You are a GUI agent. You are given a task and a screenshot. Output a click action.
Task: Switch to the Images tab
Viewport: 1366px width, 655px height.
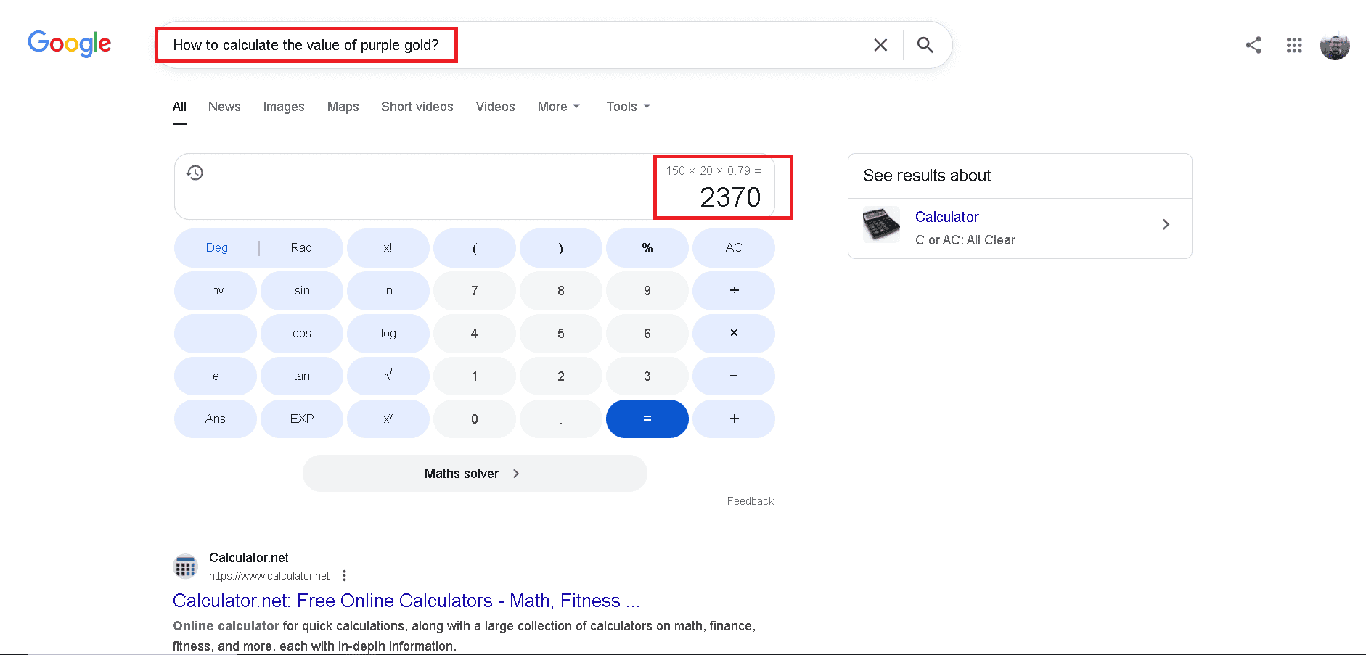(283, 107)
